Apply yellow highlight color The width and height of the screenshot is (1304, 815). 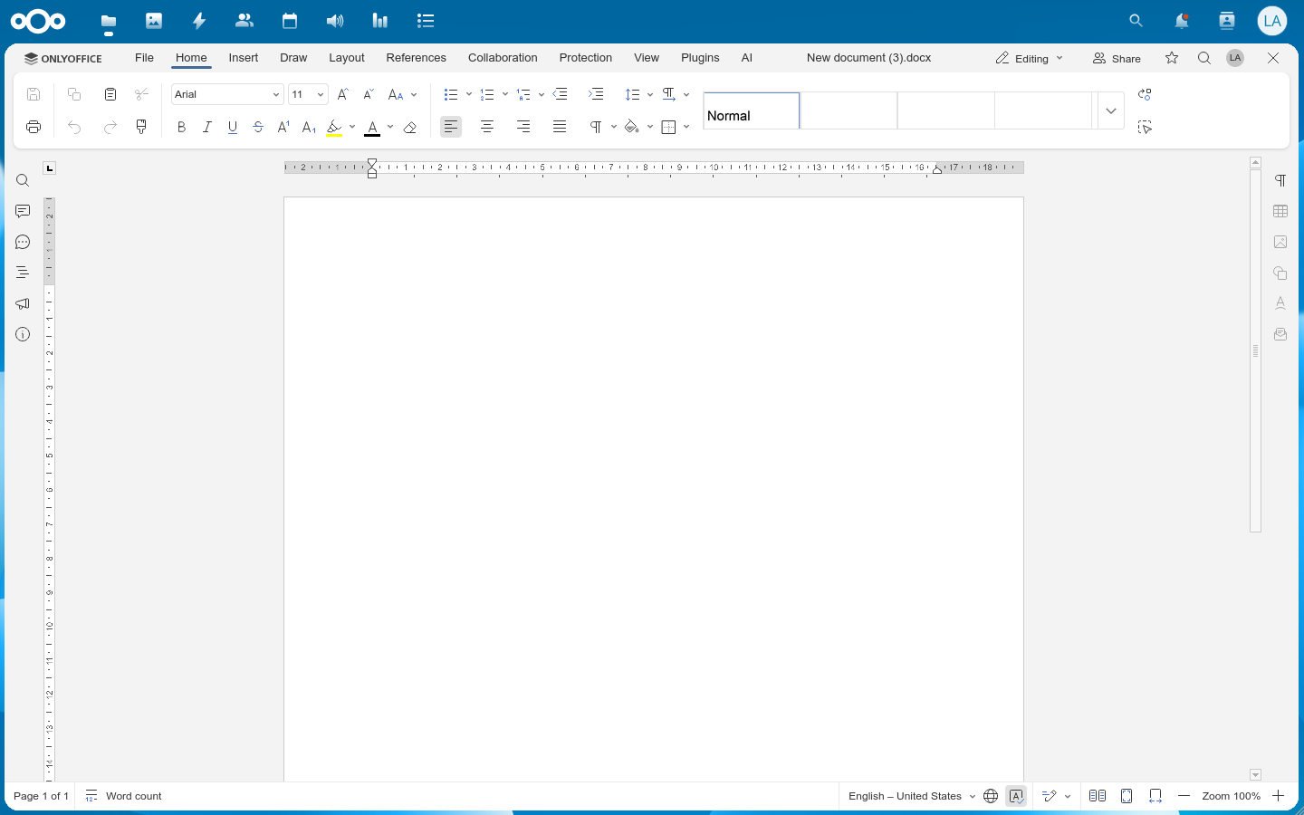pyautogui.click(x=334, y=128)
